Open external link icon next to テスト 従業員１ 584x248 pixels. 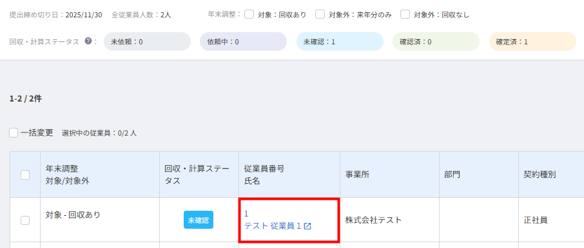(307, 226)
